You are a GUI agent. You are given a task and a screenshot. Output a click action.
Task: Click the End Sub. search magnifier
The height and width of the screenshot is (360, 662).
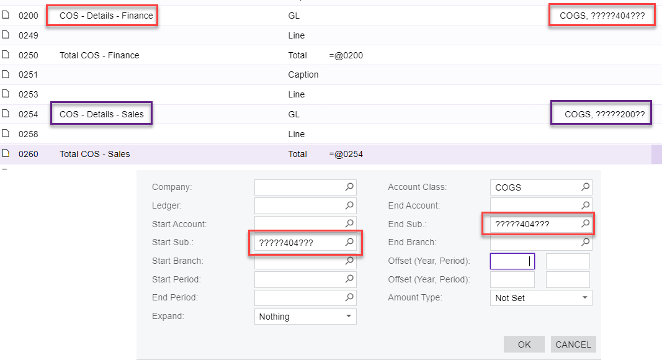click(x=585, y=223)
